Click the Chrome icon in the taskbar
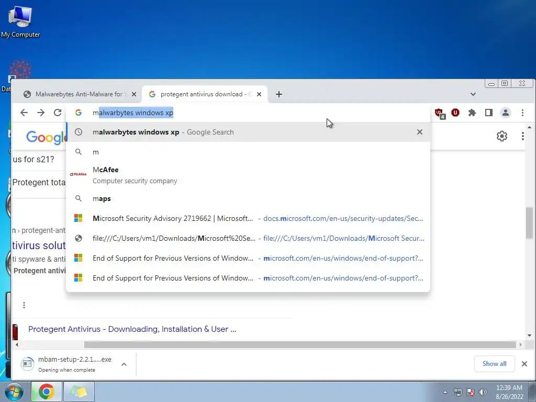The width and height of the screenshot is (536, 402). (x=47, y=392)
